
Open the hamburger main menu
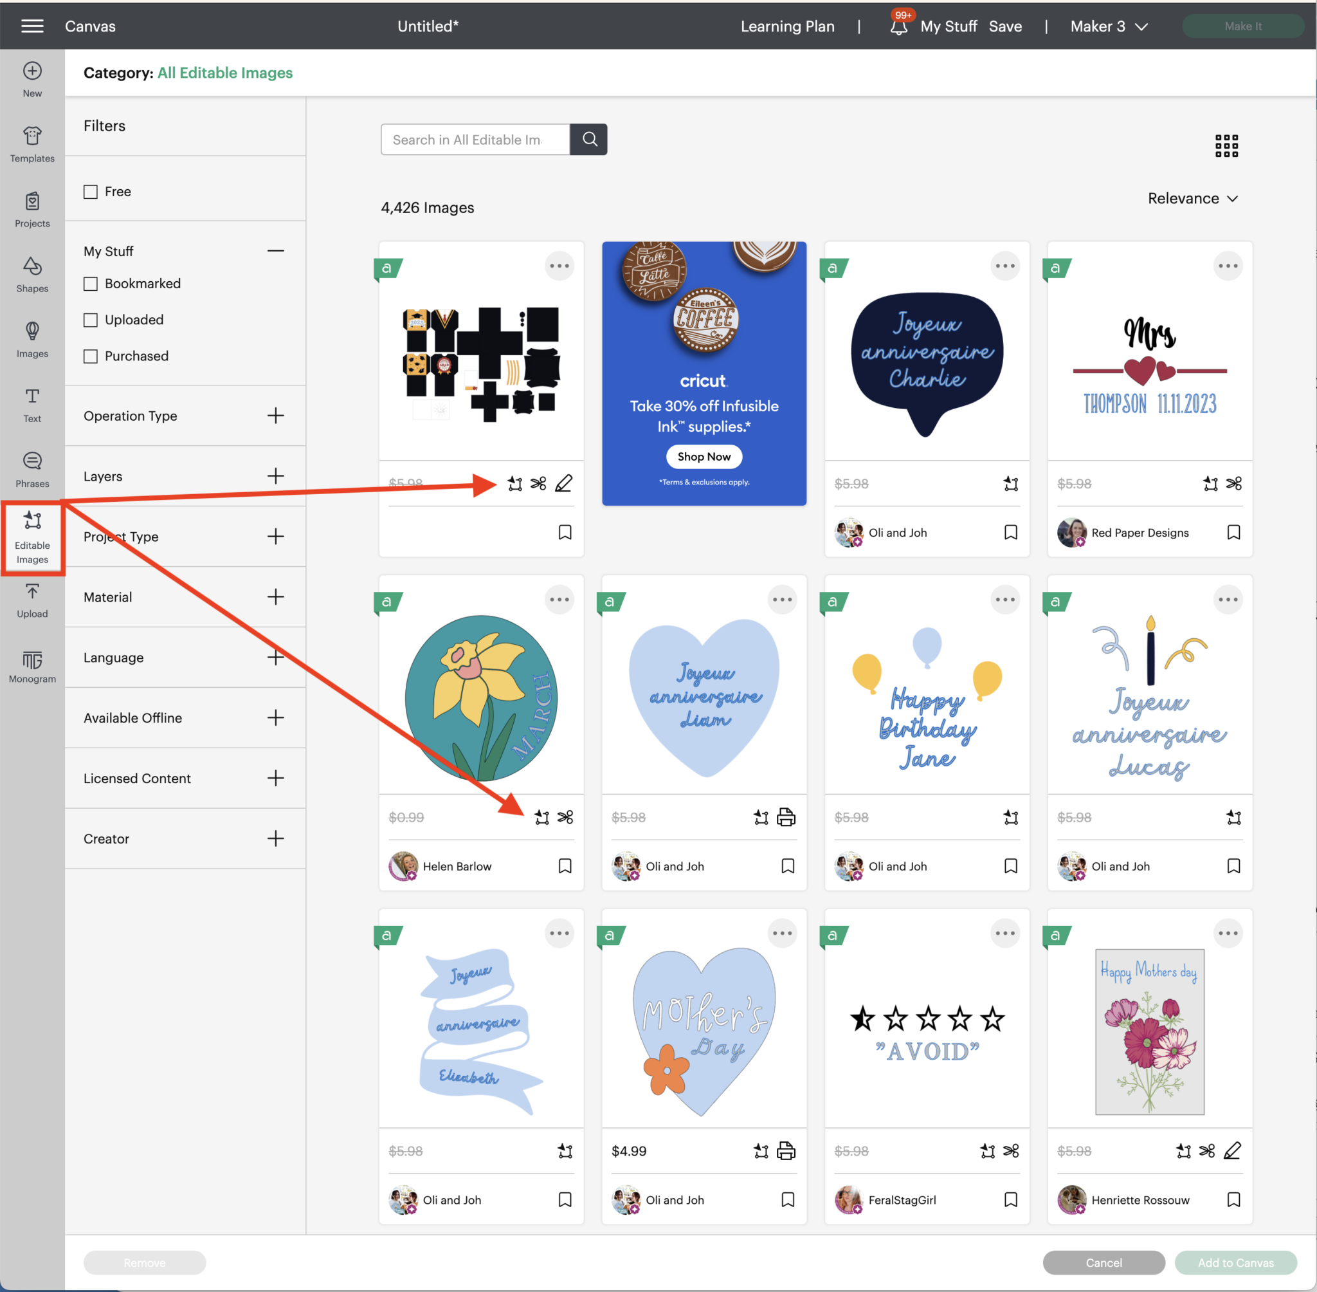[32, 26]
